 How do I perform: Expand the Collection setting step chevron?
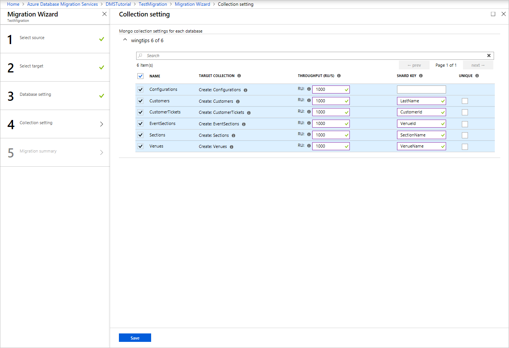pos(102,124)
